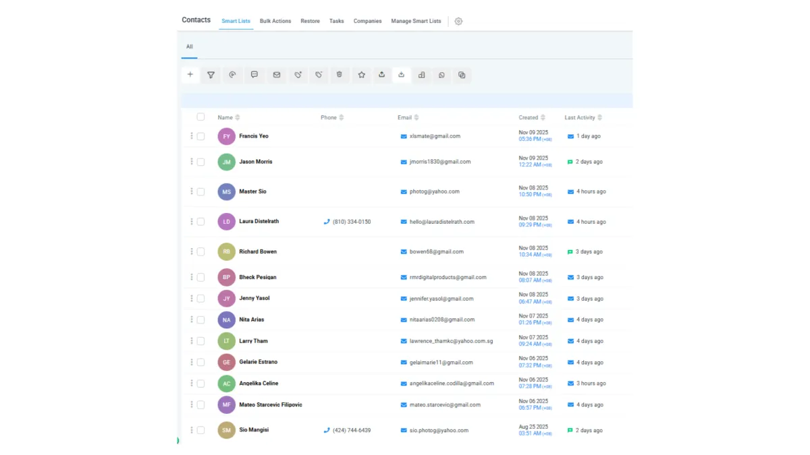Tick the select-all checkbox in table header
810x455 pixels.
click(200, 117)
